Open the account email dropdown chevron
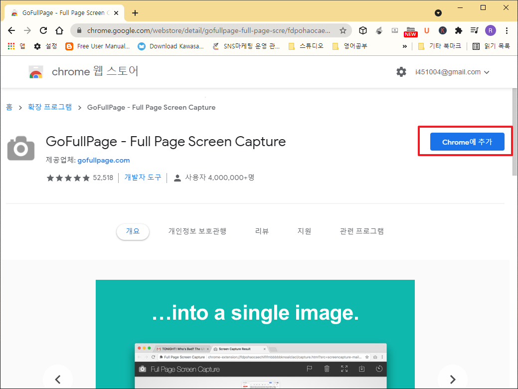Image resolution: width=518 pixels, height=389 pixels. coord(486,72)
